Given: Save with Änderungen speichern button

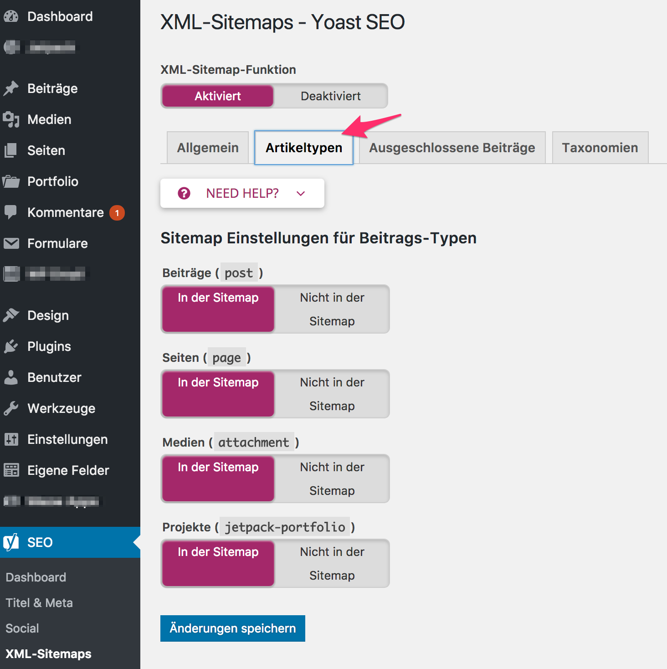Looking at the screenshot, I should point(233,628).
